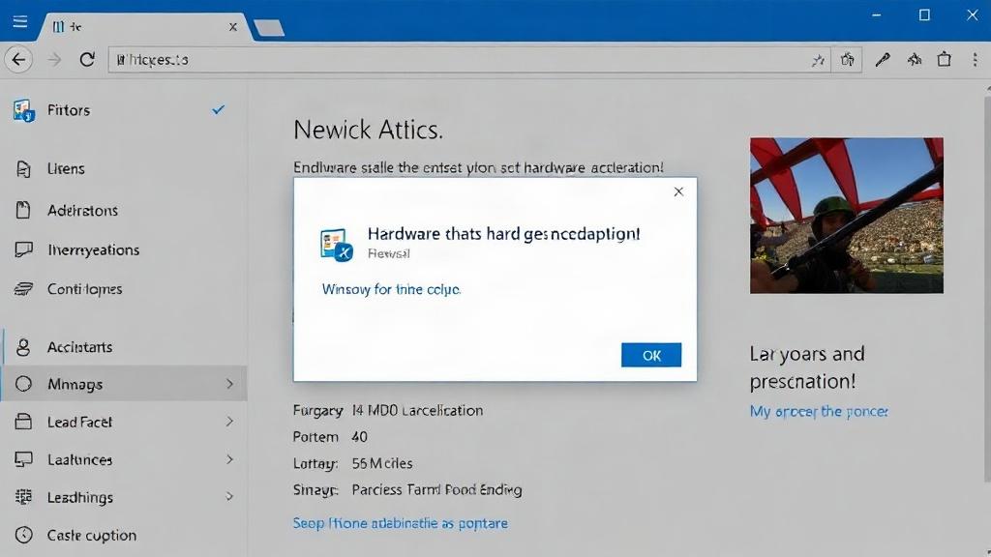Click the pen icon in toolbar
This screenshot has width=991, height=557.
[x=883, y=60]
